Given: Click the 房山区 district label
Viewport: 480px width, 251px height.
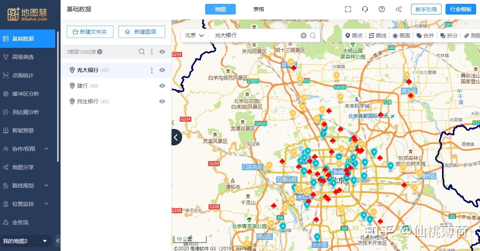Looking at the screenshot, I should click(265, 236).
